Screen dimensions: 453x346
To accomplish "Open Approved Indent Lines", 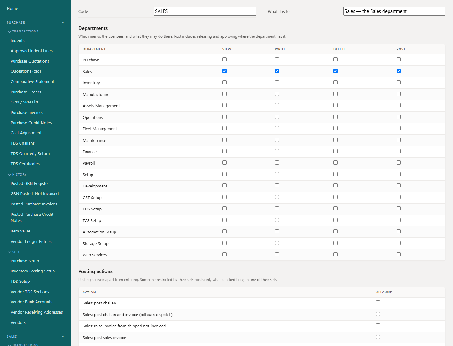I will (x=31, y=51).
